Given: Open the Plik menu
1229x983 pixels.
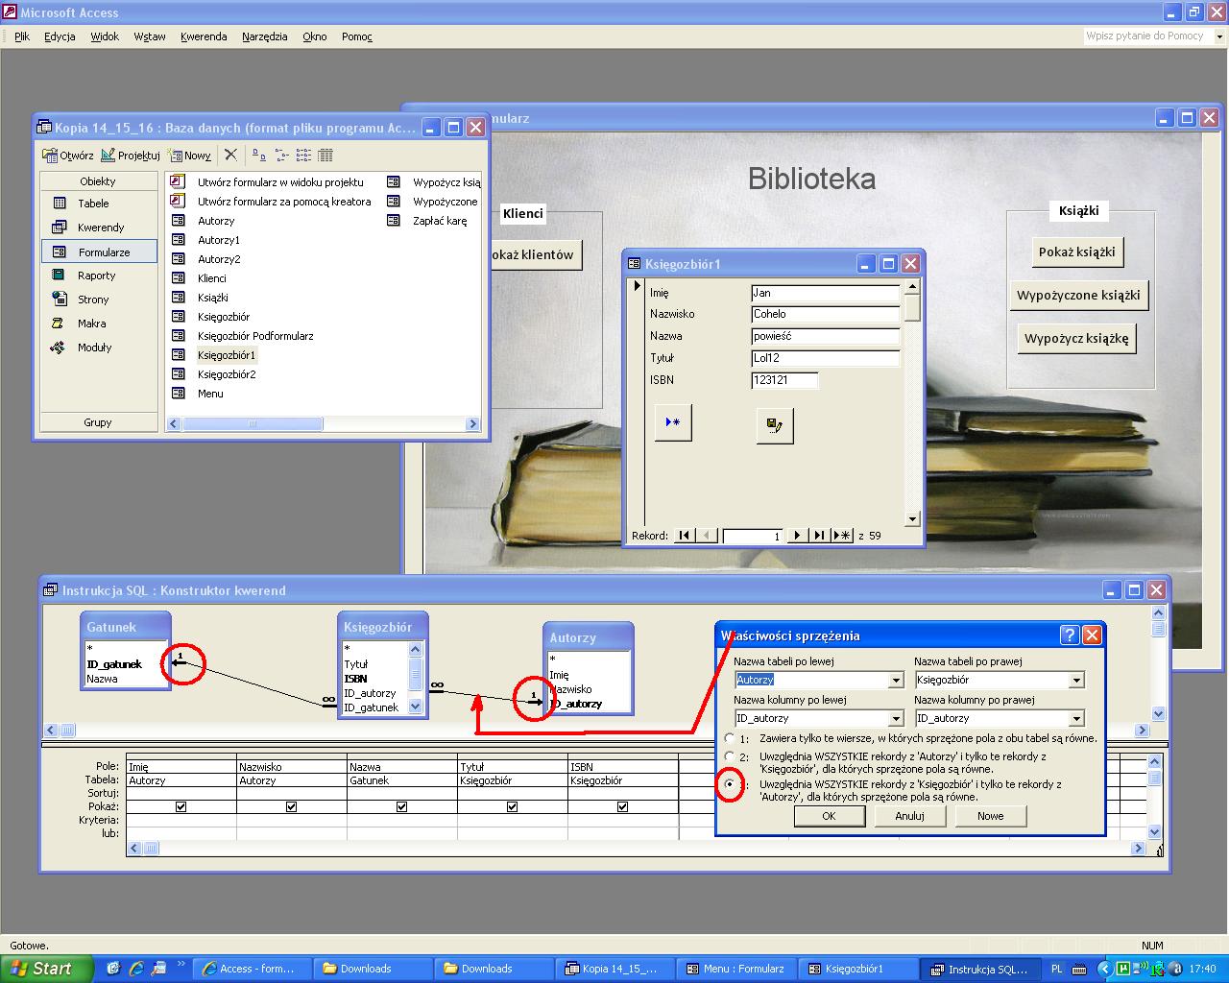Looking at the screenshot, I should click(22, 36).
